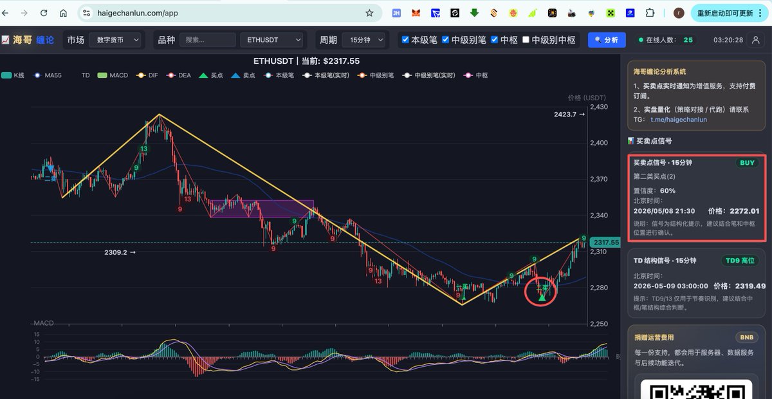The width and height of the screenshot is (772, 399).
Task: Toggle the DIF legend entry
Action: (147, 75)
